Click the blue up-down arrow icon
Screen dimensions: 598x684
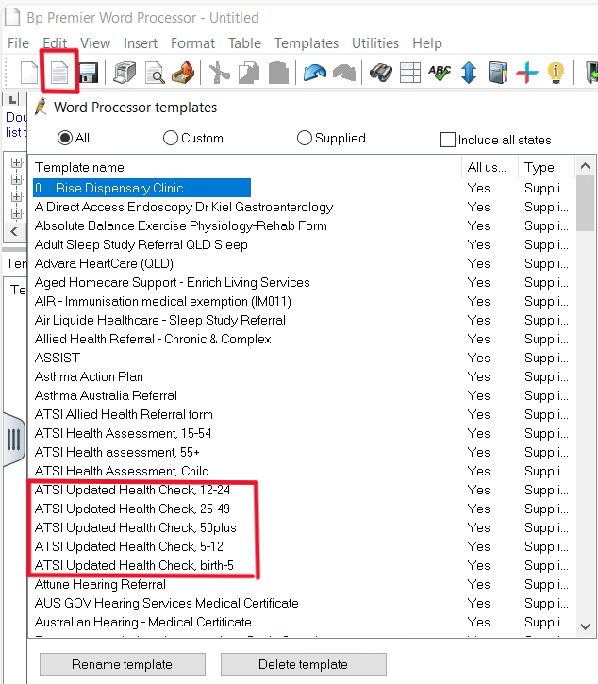point(469,73)
